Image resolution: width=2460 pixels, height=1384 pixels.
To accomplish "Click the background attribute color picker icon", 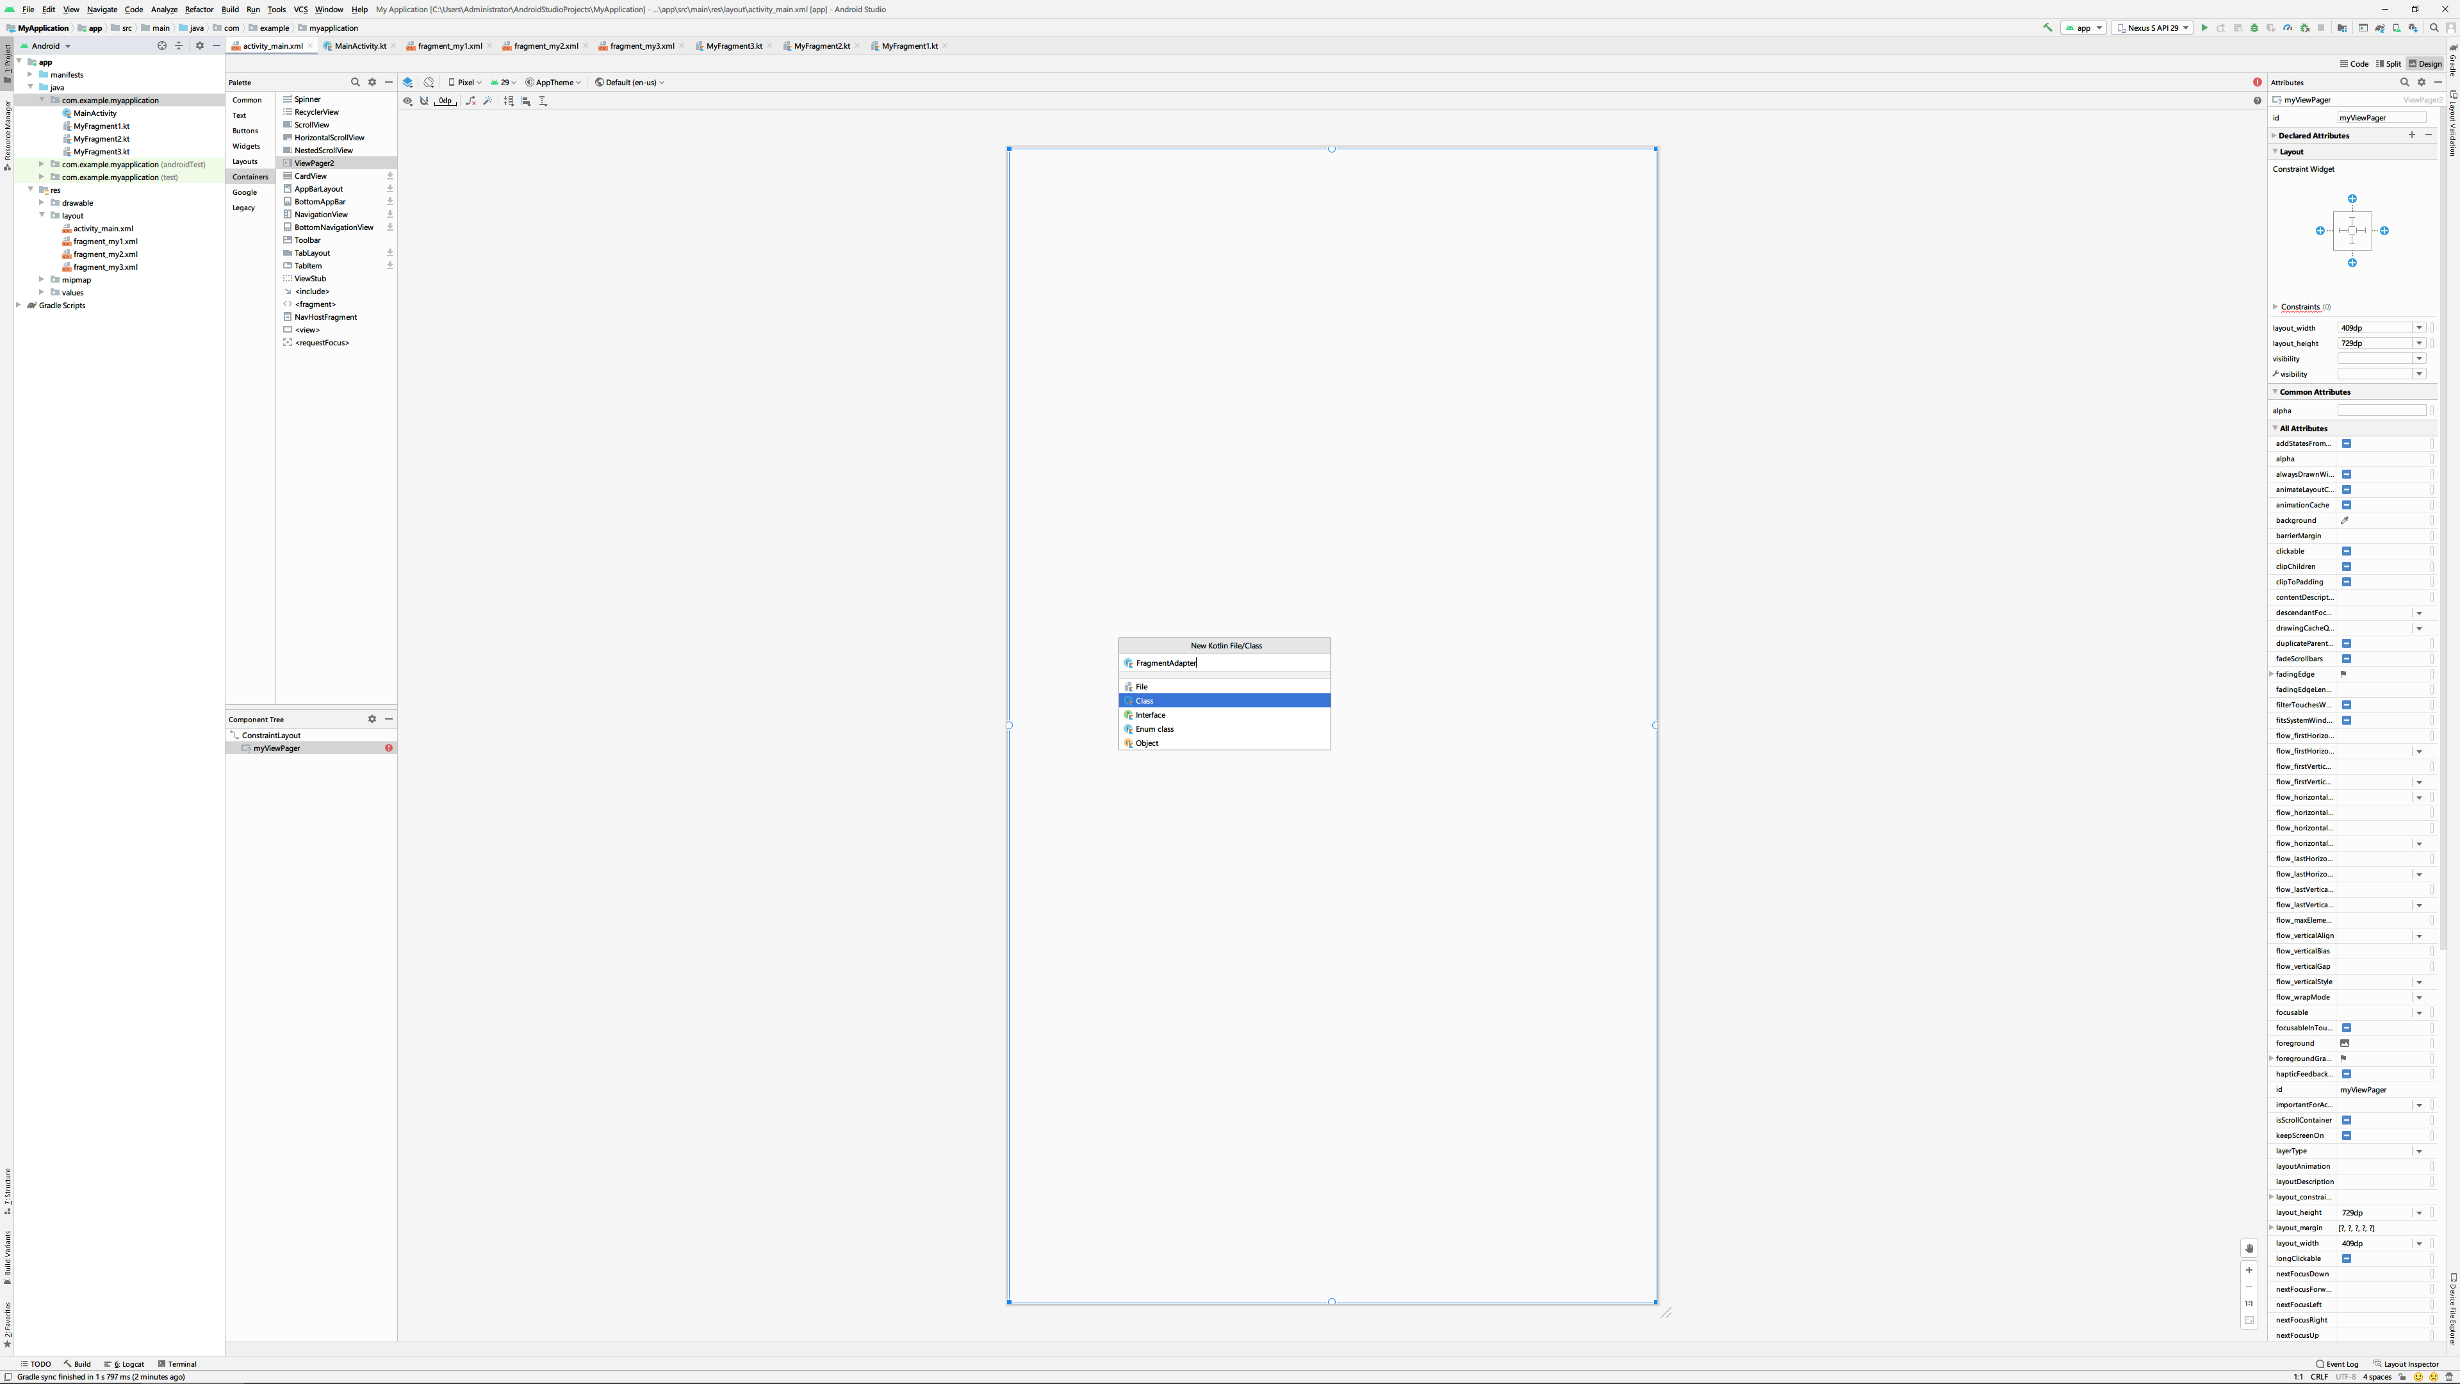I will (x=2345, y=520).
